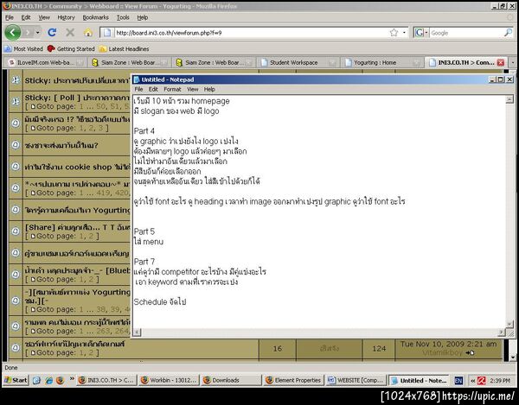Click the 'Part 7' line in Notepad

pos(144,262)
